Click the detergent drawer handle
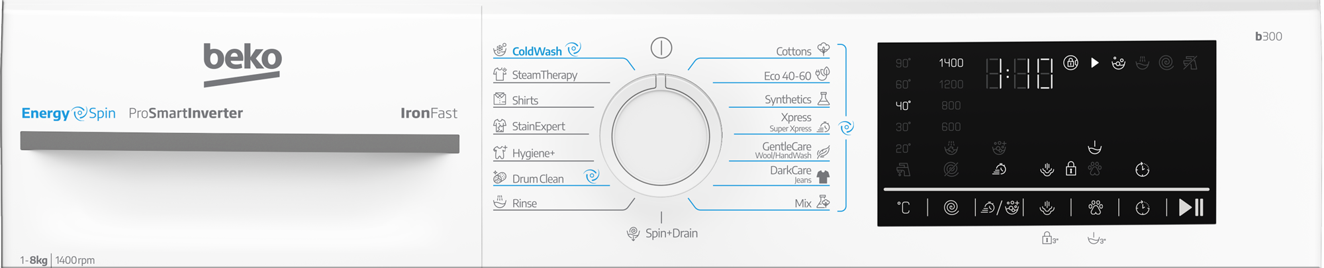The width and height of the screenshot is (1324, 268). [240, 142]
